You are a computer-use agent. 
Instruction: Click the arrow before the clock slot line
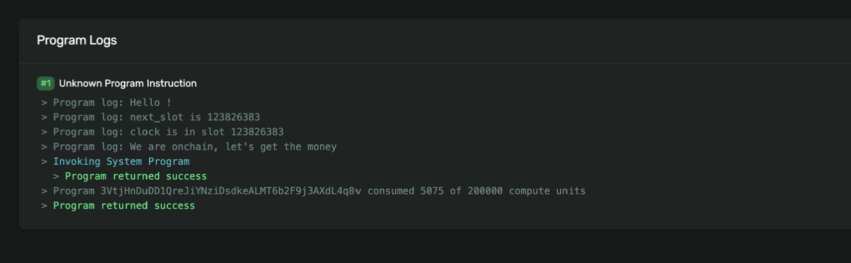[x=44, y=132]
